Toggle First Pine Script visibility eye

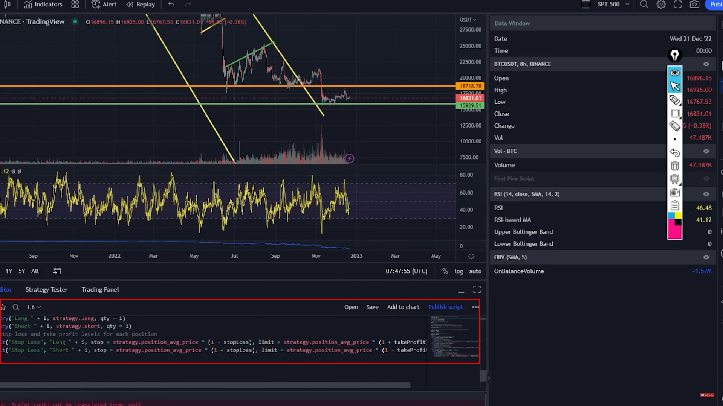point(706,179)
